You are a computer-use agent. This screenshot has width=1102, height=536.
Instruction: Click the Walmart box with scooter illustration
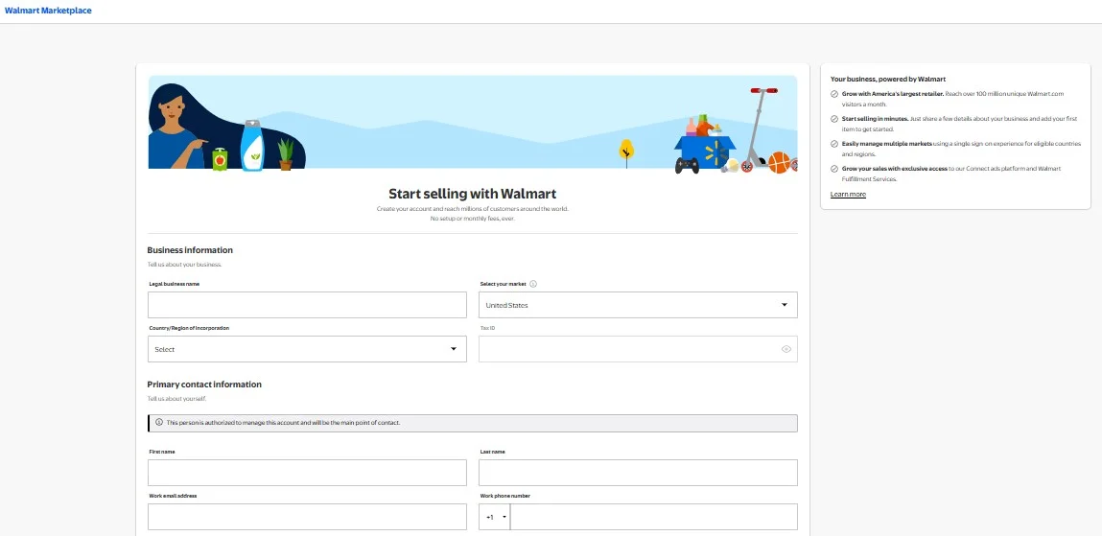[735, 131]
